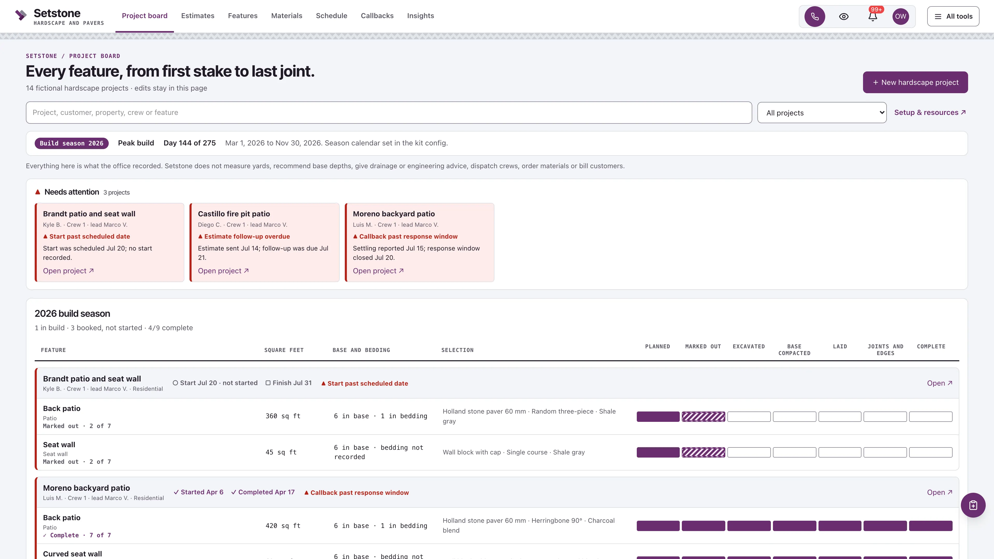Image resolution: width=994 pixels, height=559 pixels.
Task: Click Estimate follow-up overdue alert text
Action: pyautogui.click(x=244, y=237)
